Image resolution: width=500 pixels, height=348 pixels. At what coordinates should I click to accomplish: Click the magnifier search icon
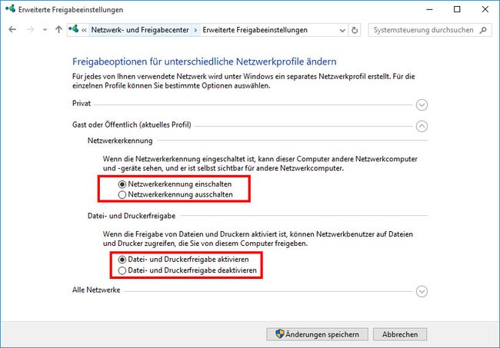pos(483,30)
